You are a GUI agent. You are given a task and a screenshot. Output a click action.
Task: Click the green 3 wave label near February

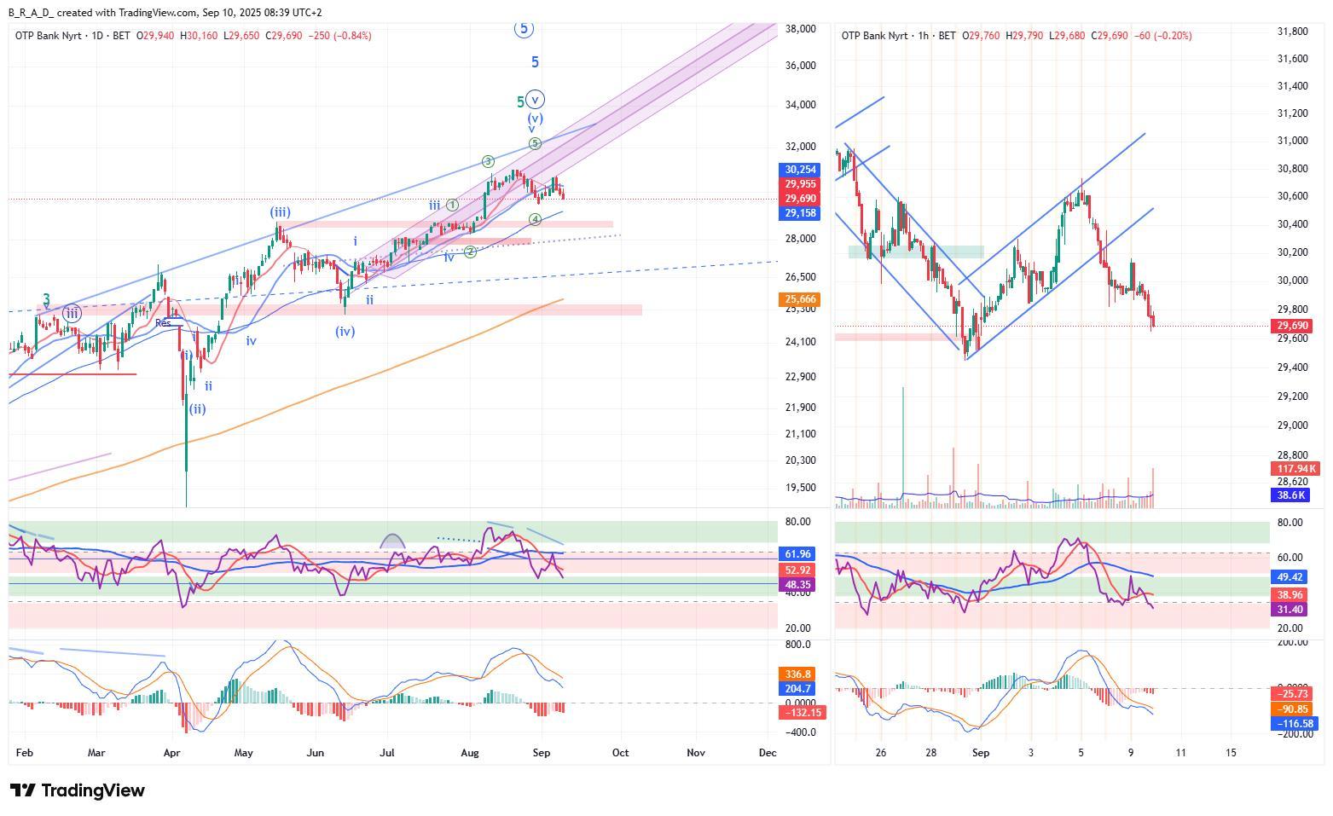[x=47, y=298]
